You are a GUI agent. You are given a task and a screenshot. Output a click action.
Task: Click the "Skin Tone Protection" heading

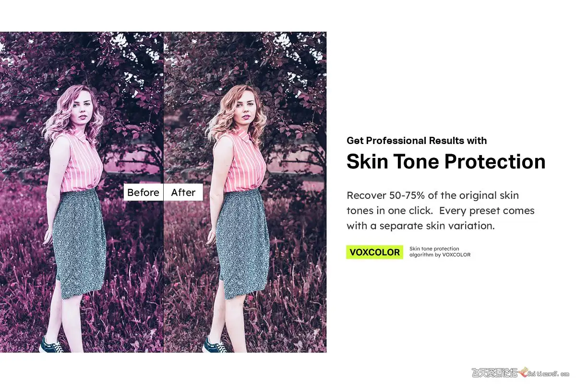pyautogui.click(x=446, y=162)
